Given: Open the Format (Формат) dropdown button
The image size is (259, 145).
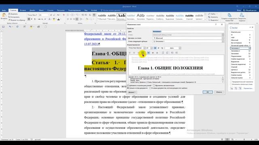Looking at the screenshot, I should [132, 92].
